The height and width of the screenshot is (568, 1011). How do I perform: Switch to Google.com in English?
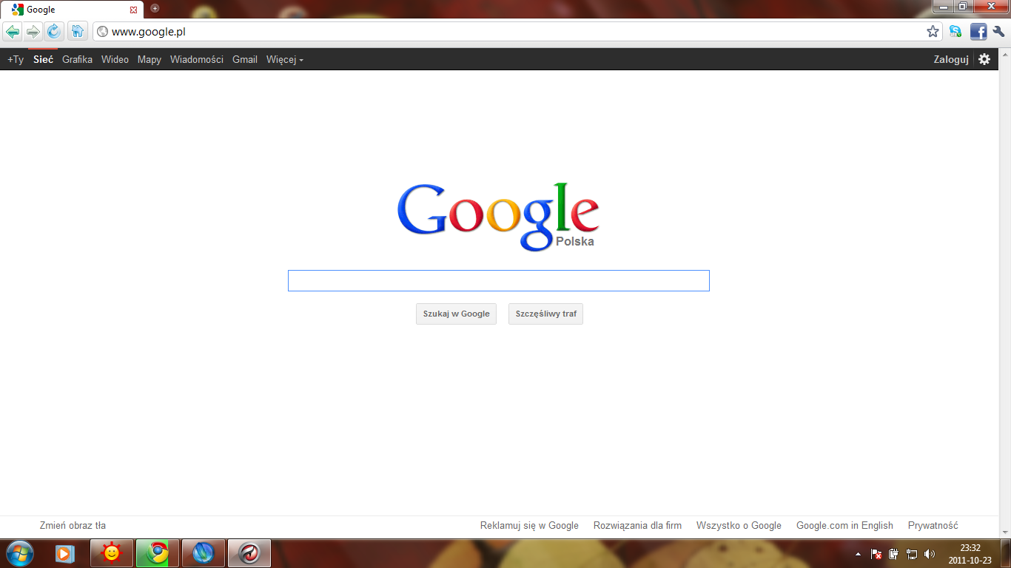click(844, 526)
